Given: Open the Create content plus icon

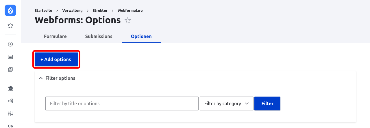Looking at the screenshot, I should (10, 44).
